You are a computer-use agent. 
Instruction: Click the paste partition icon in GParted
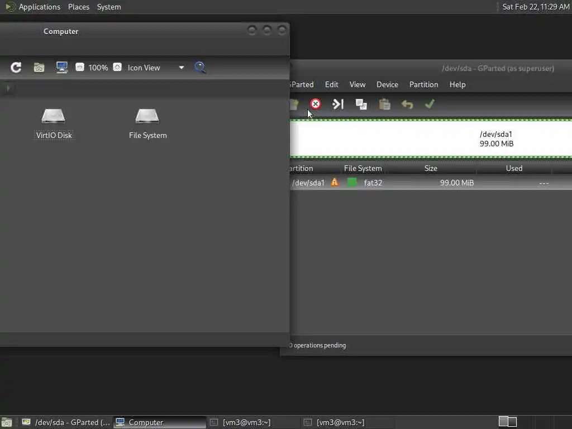[384, 104]
